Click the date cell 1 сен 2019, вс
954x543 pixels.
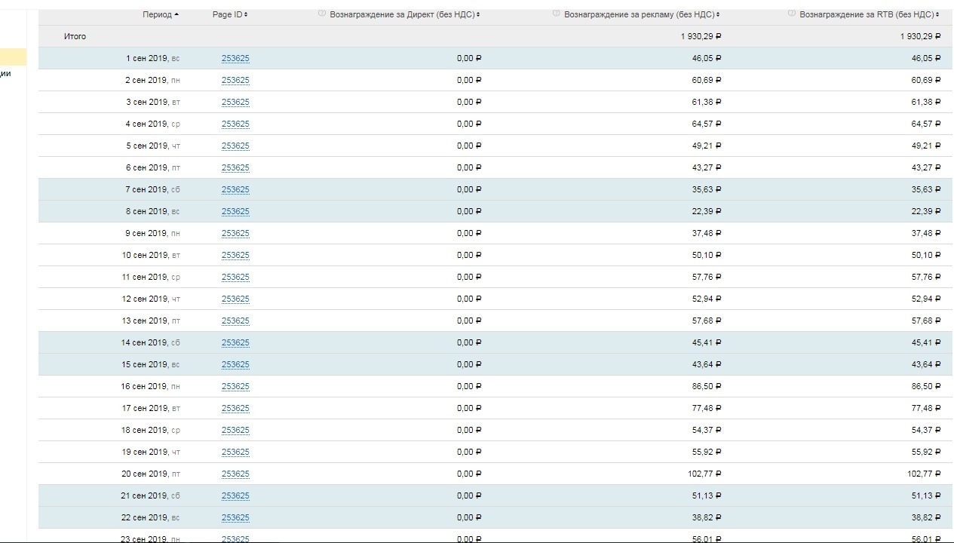153,58
